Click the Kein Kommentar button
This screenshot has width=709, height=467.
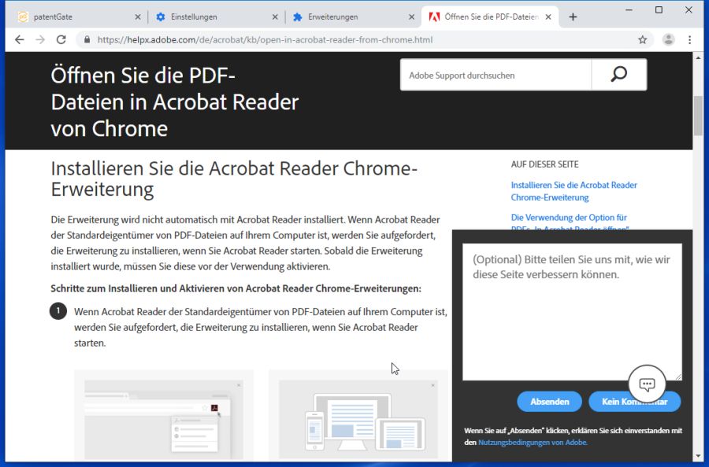634,402
